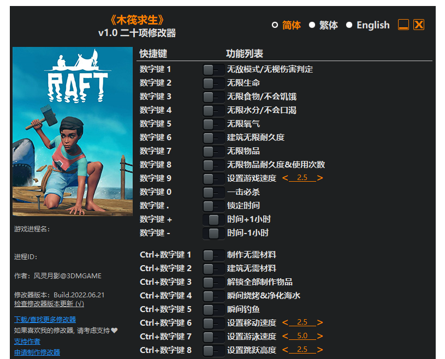Image resolution: width=445 pixels, height=359 pixels.
Task: Click the 《木筏求生》 title text
Action: (137, 20)
